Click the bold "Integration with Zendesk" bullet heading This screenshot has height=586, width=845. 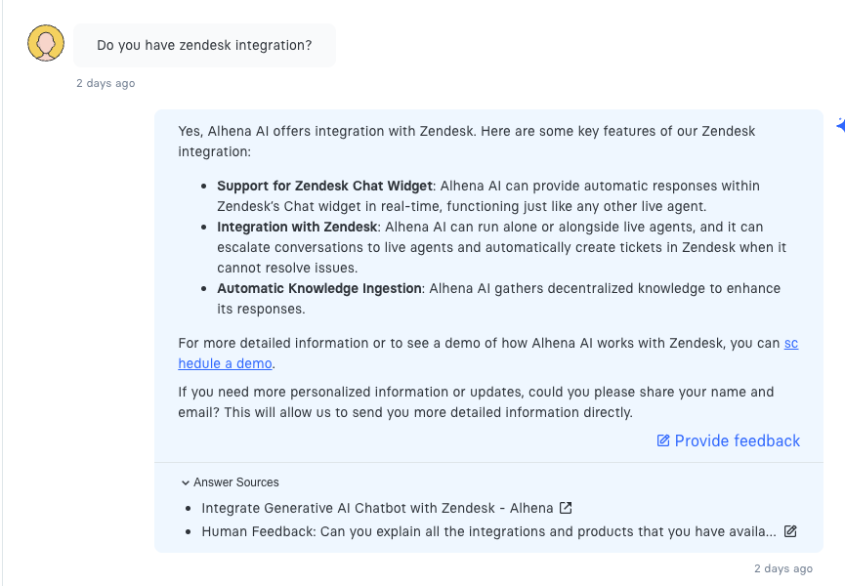297,228
